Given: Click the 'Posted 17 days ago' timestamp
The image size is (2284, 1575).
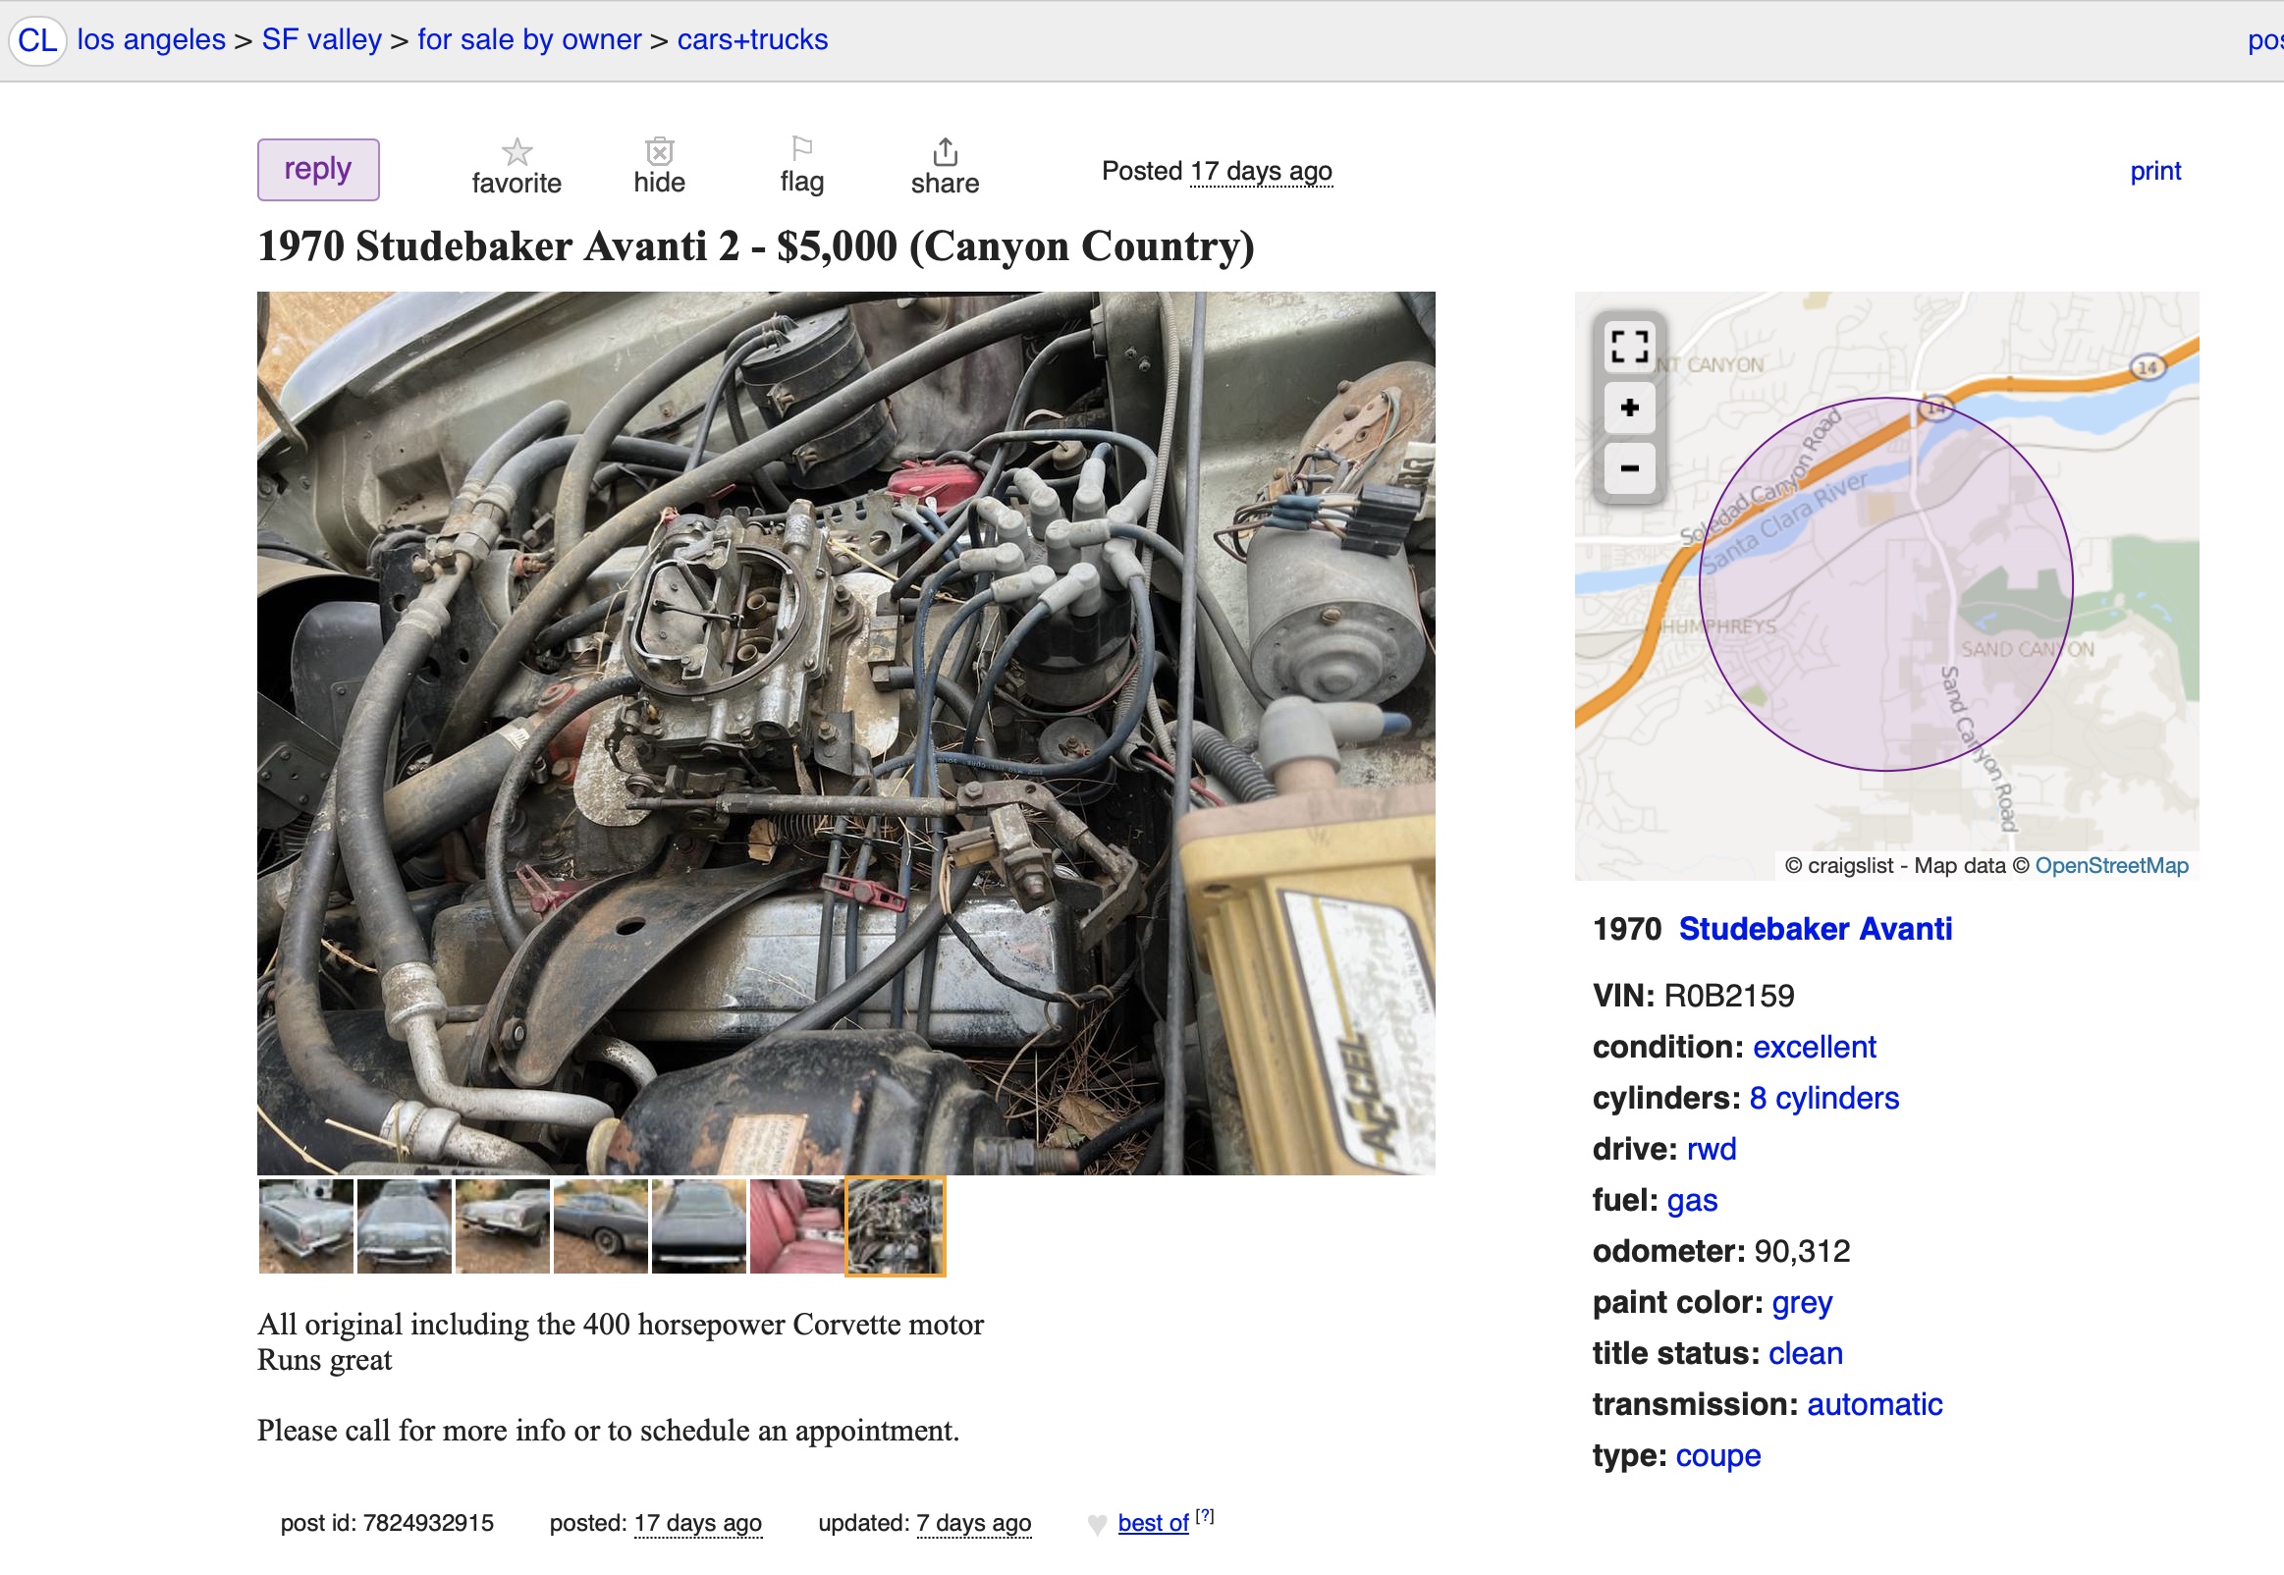Looking at the screenshot, I should [x=1217, y=171].
